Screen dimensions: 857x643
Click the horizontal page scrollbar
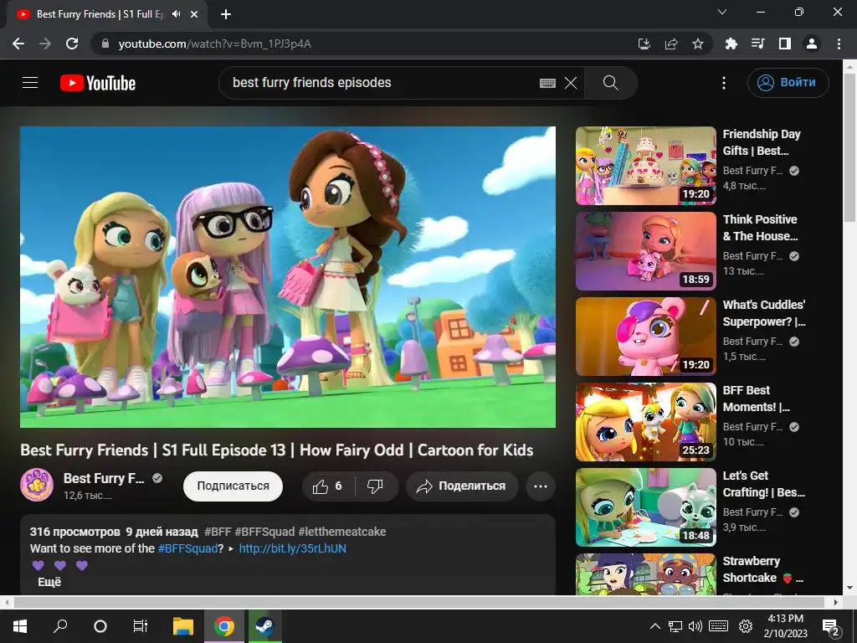click(x=418, y=602)
